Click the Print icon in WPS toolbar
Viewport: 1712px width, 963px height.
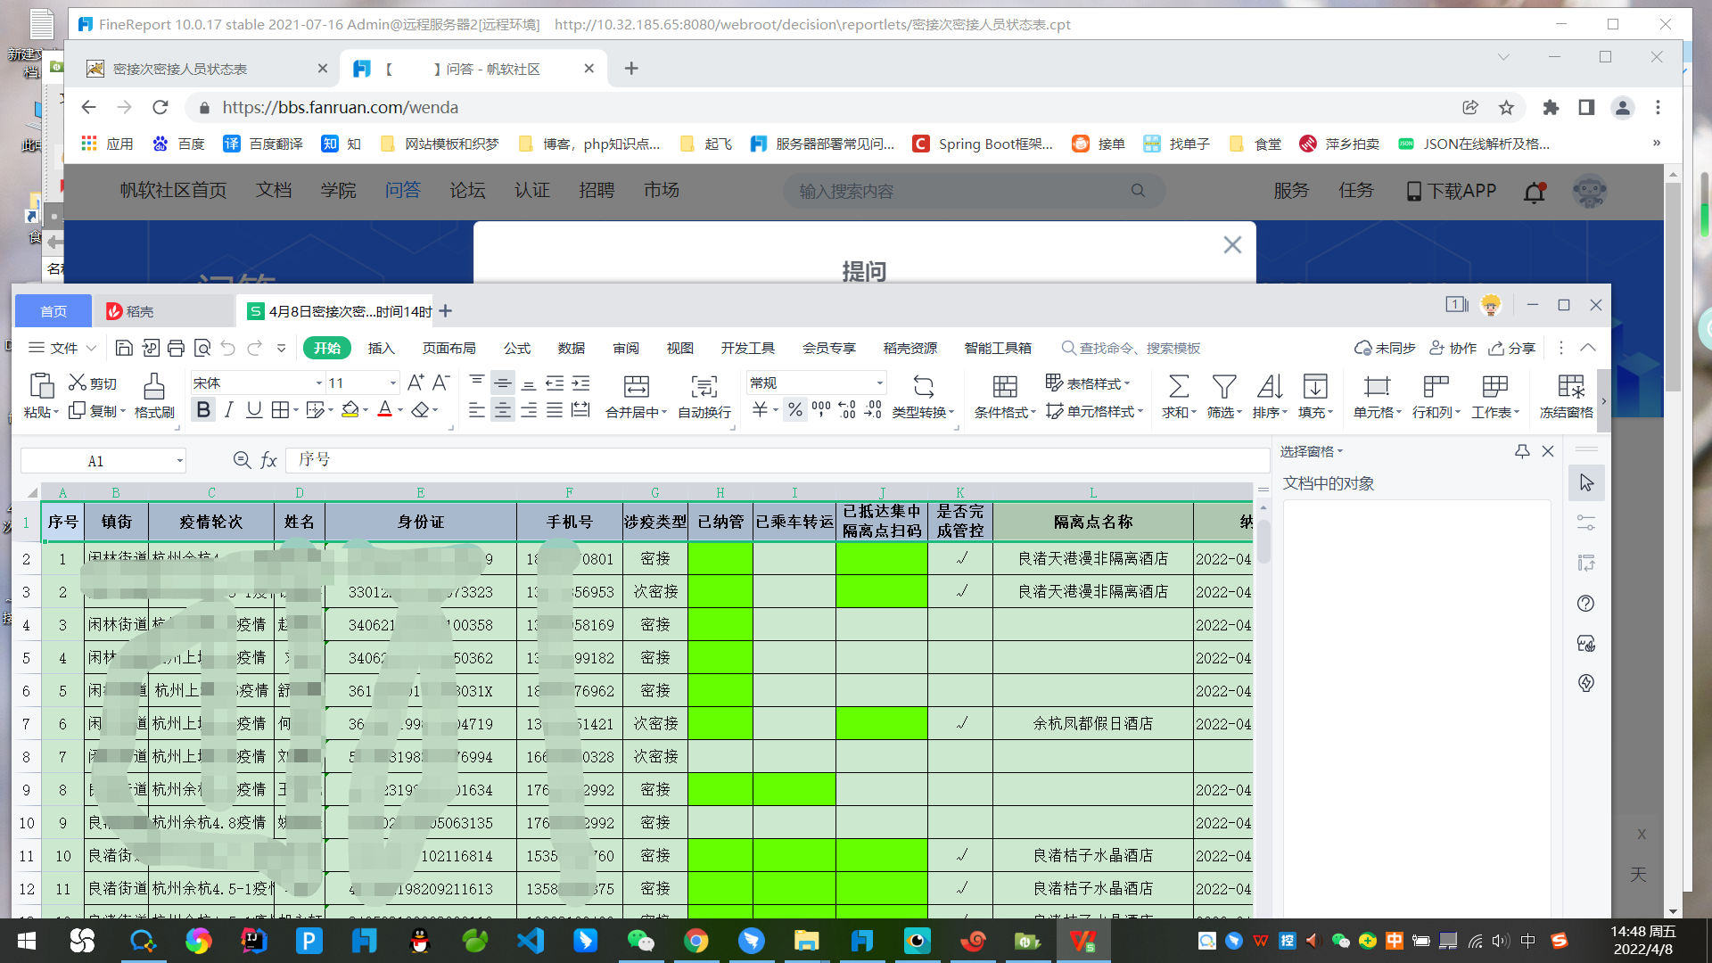point(176,348)
